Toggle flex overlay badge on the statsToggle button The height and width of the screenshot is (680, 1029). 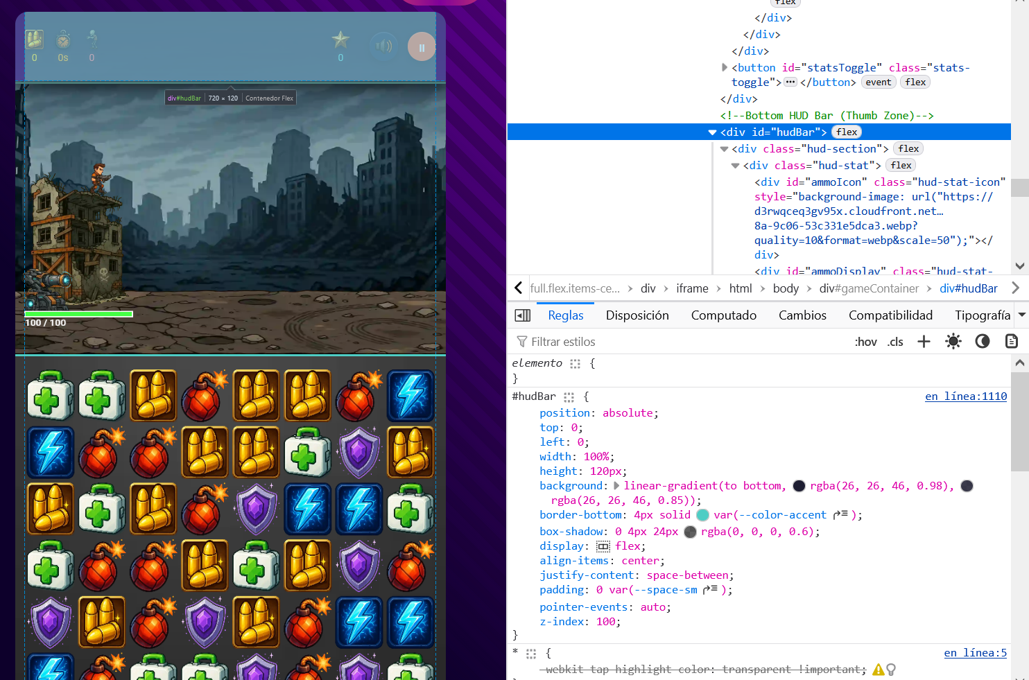(x=915, y=82)
